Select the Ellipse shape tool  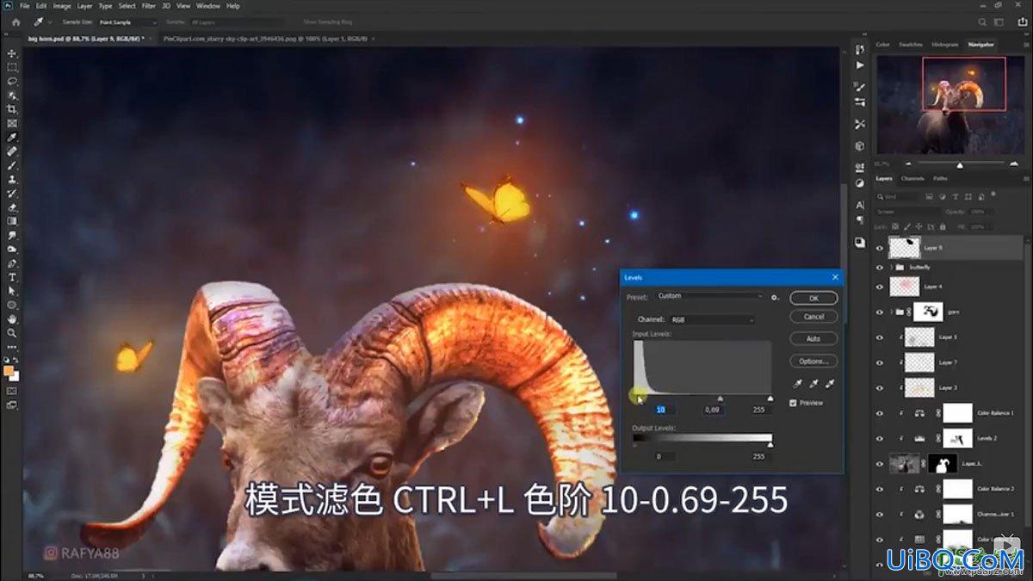coord(12,306)
